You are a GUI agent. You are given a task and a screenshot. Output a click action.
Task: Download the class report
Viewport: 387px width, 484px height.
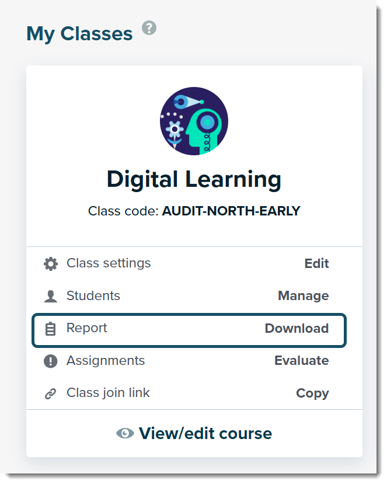click(x=297, y=329)
